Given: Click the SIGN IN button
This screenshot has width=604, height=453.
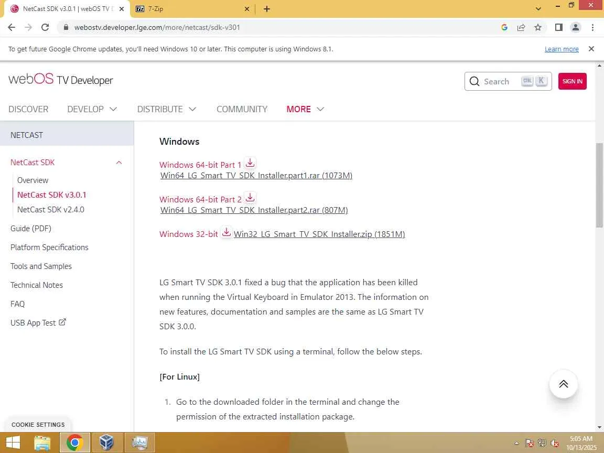Looking at the screenshot, I should pos(572,81).
